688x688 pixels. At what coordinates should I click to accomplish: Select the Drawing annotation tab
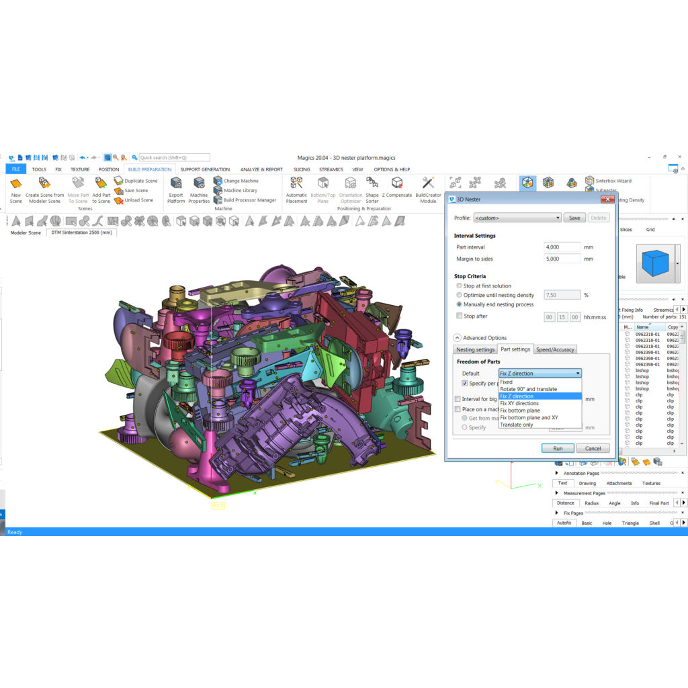tap(587, 483)
